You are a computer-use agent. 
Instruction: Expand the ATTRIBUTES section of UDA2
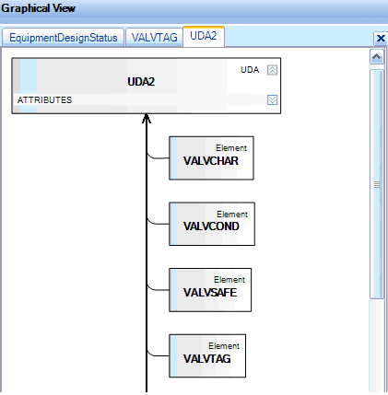(272, 99)
